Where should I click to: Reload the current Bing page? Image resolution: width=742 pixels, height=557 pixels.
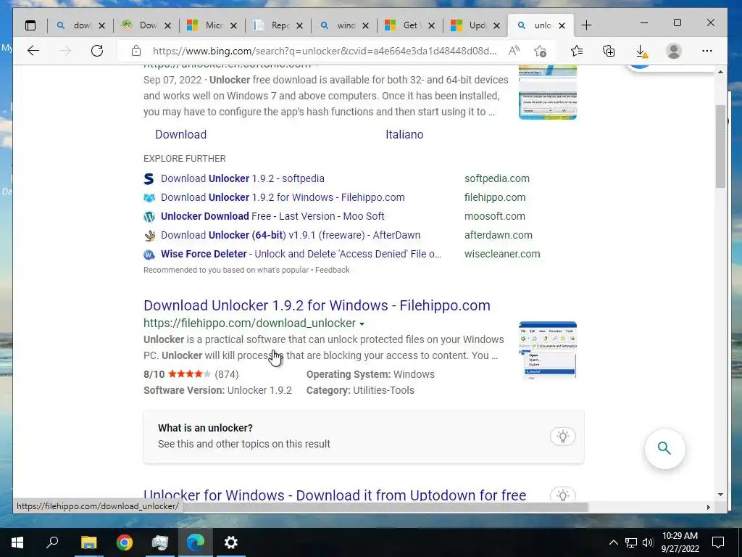pos(97,51)
